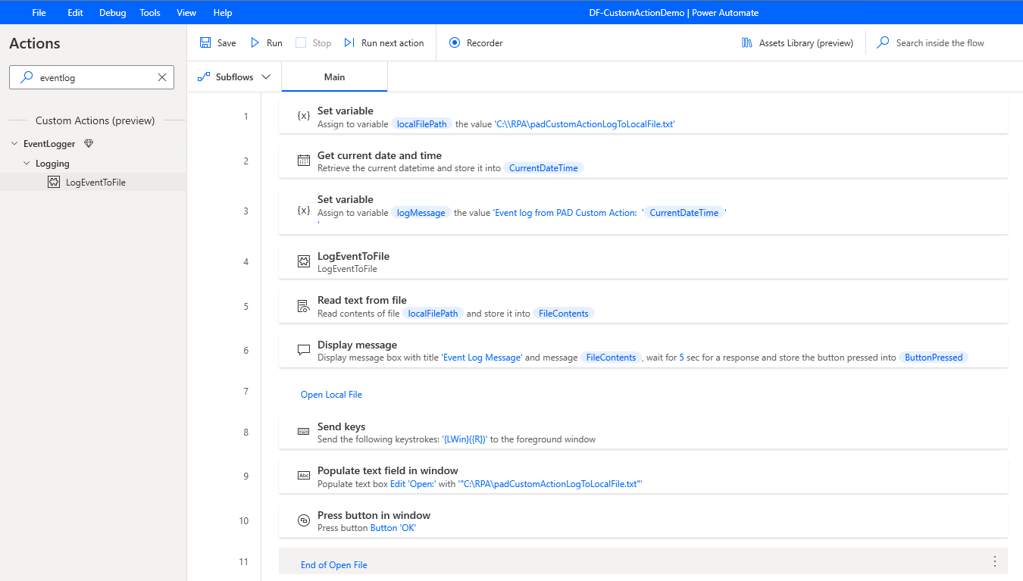The image size is (1023, 581).
Task: Click line number 4 in the gutter
Action: coord(246,262)
